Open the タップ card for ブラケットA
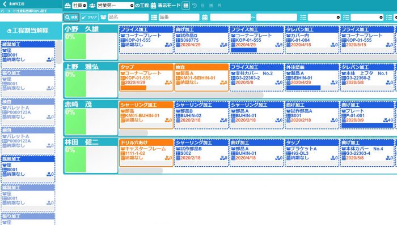The image size is (397, 225). 312,153
